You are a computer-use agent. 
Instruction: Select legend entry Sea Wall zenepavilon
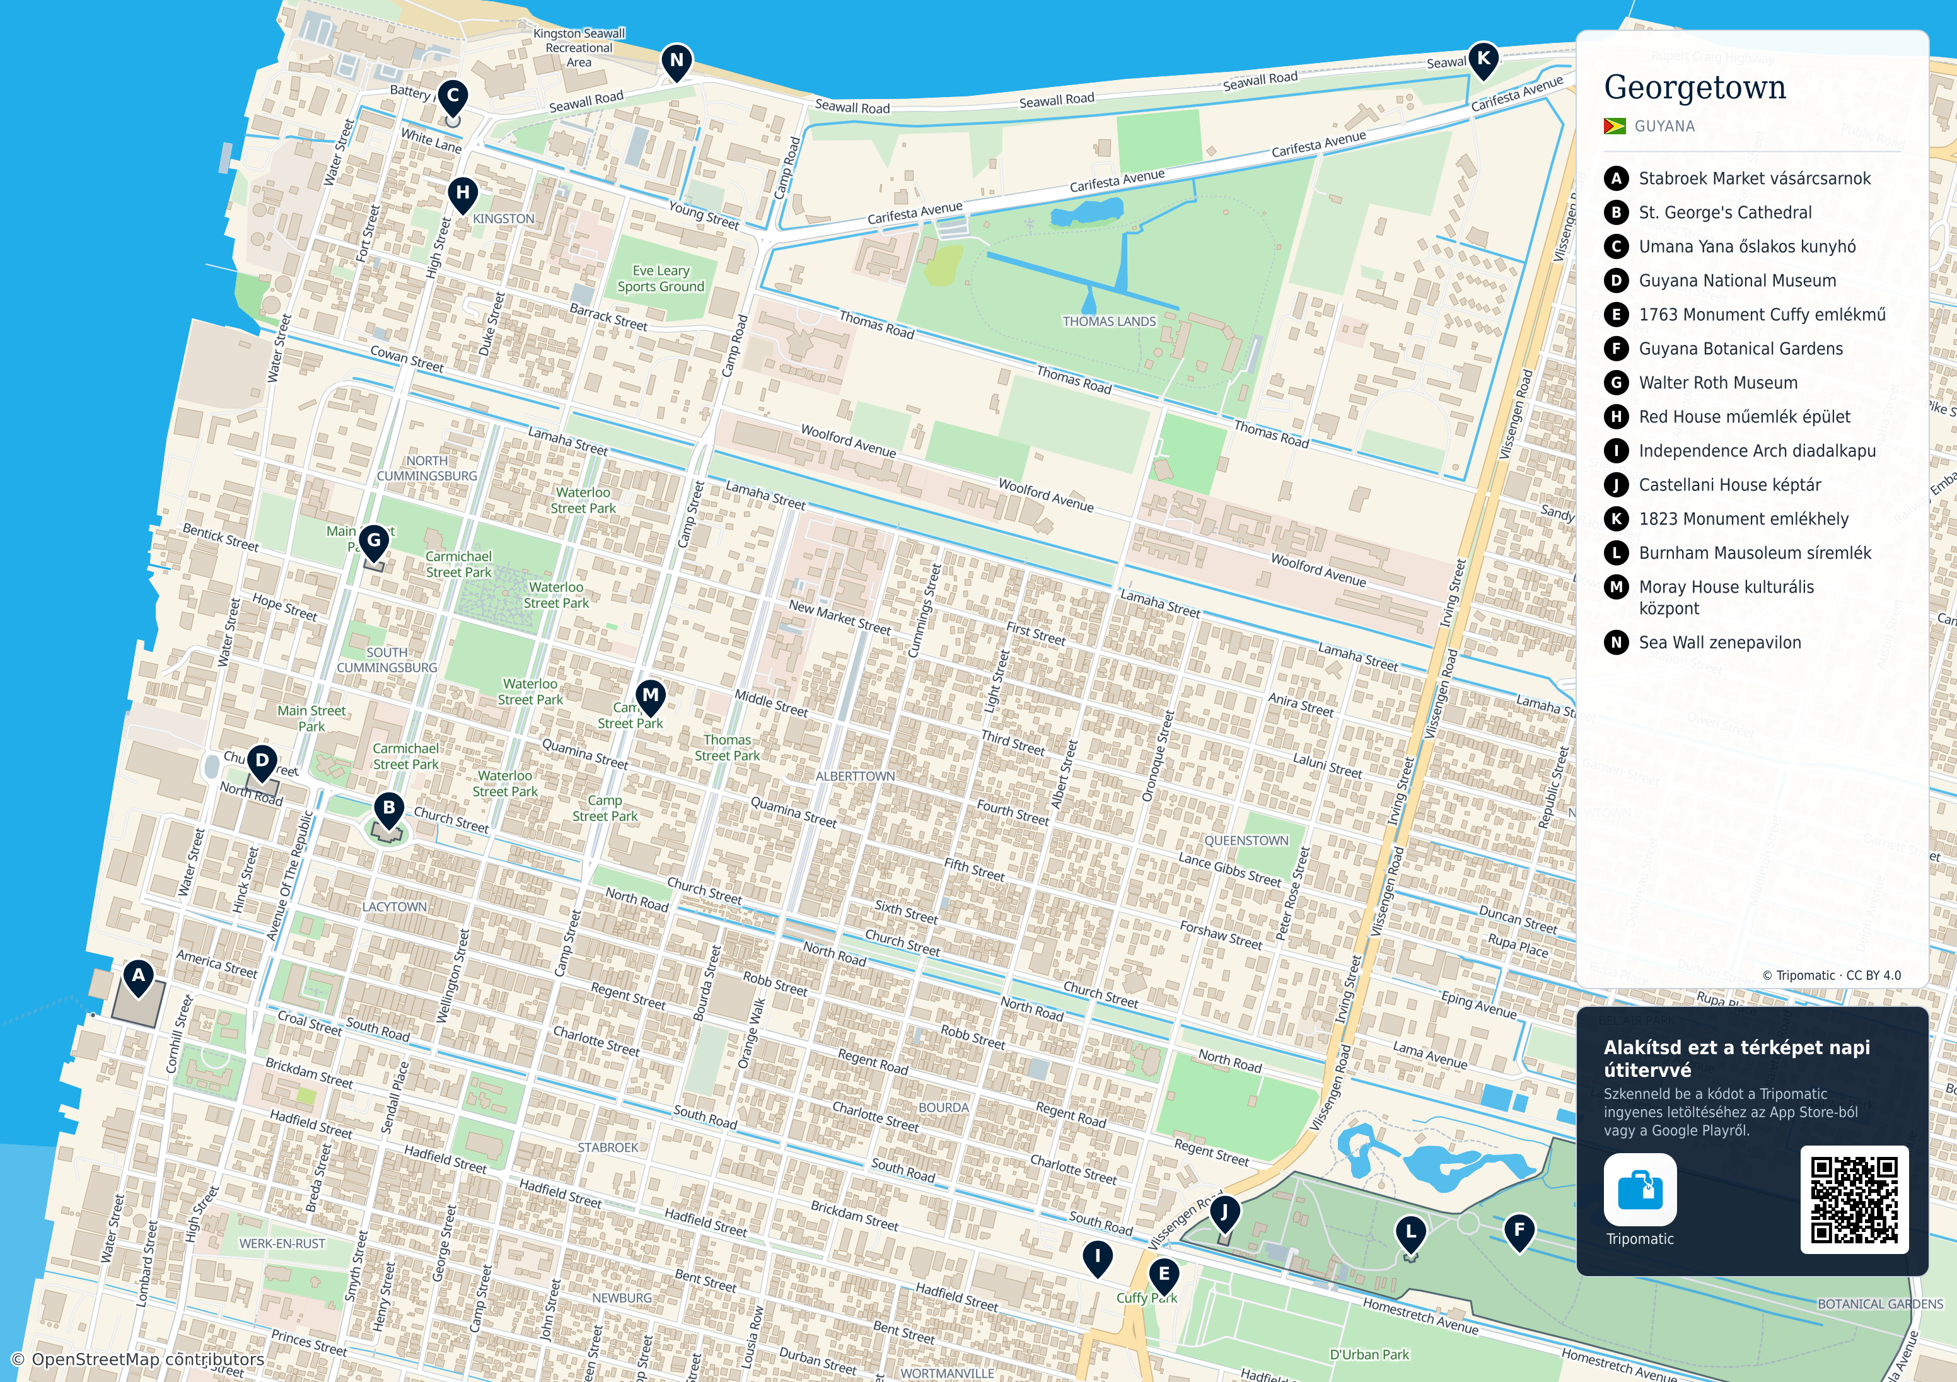(x=1703, y=643)
